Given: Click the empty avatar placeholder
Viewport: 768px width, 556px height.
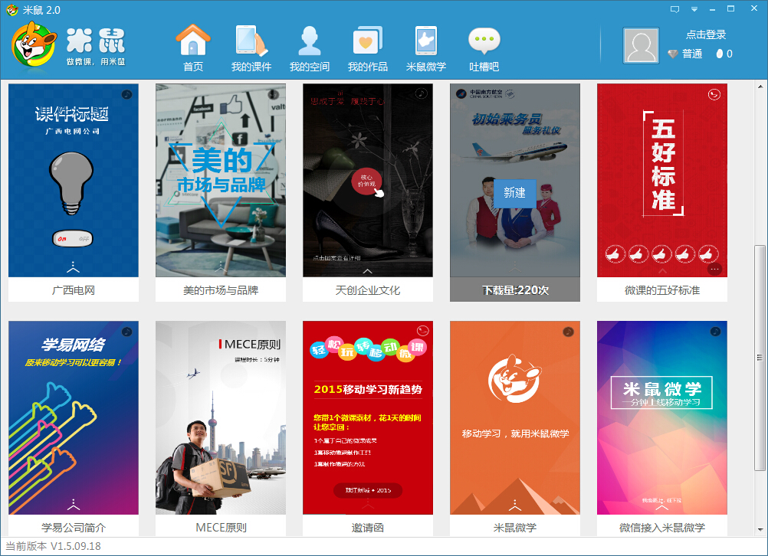Looking at the screenshot, I should [641, 45].
